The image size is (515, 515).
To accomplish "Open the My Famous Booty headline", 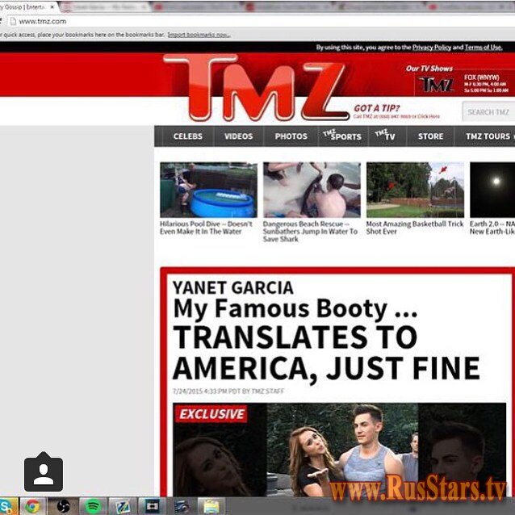I will click(x=295, y=309).
